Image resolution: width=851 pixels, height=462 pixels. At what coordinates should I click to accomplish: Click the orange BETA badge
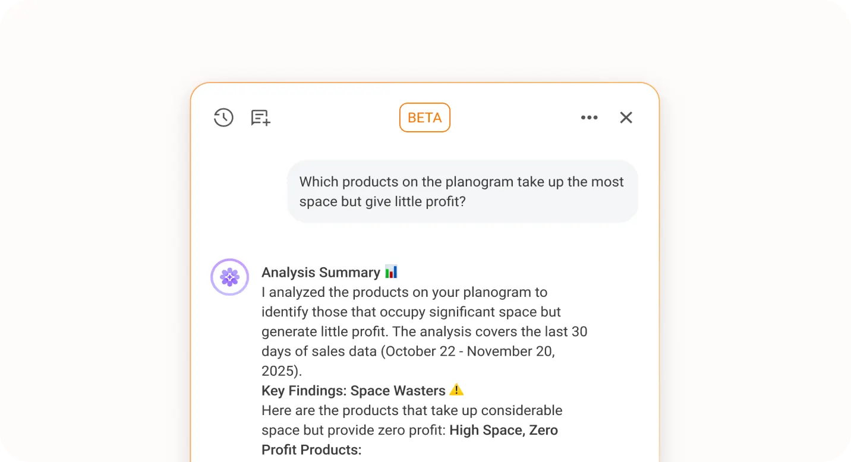point(424,118)
